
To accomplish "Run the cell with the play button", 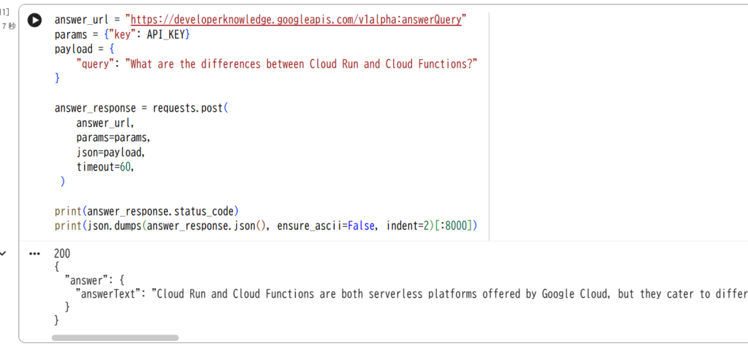I will [x=34, y=20].
